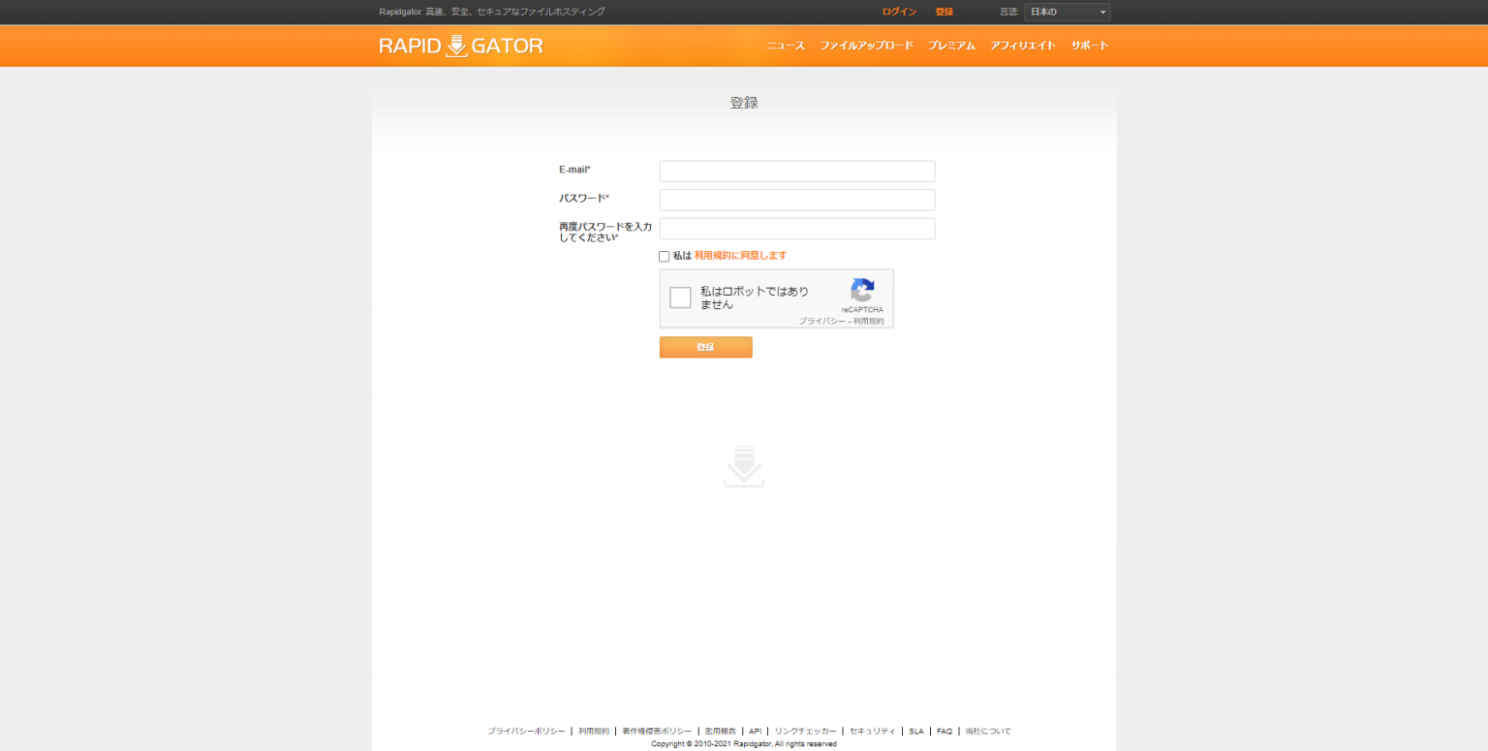Select ファイルアップロード in the navigation
The width and height of the screenshot is (1488, 751).
867,45
